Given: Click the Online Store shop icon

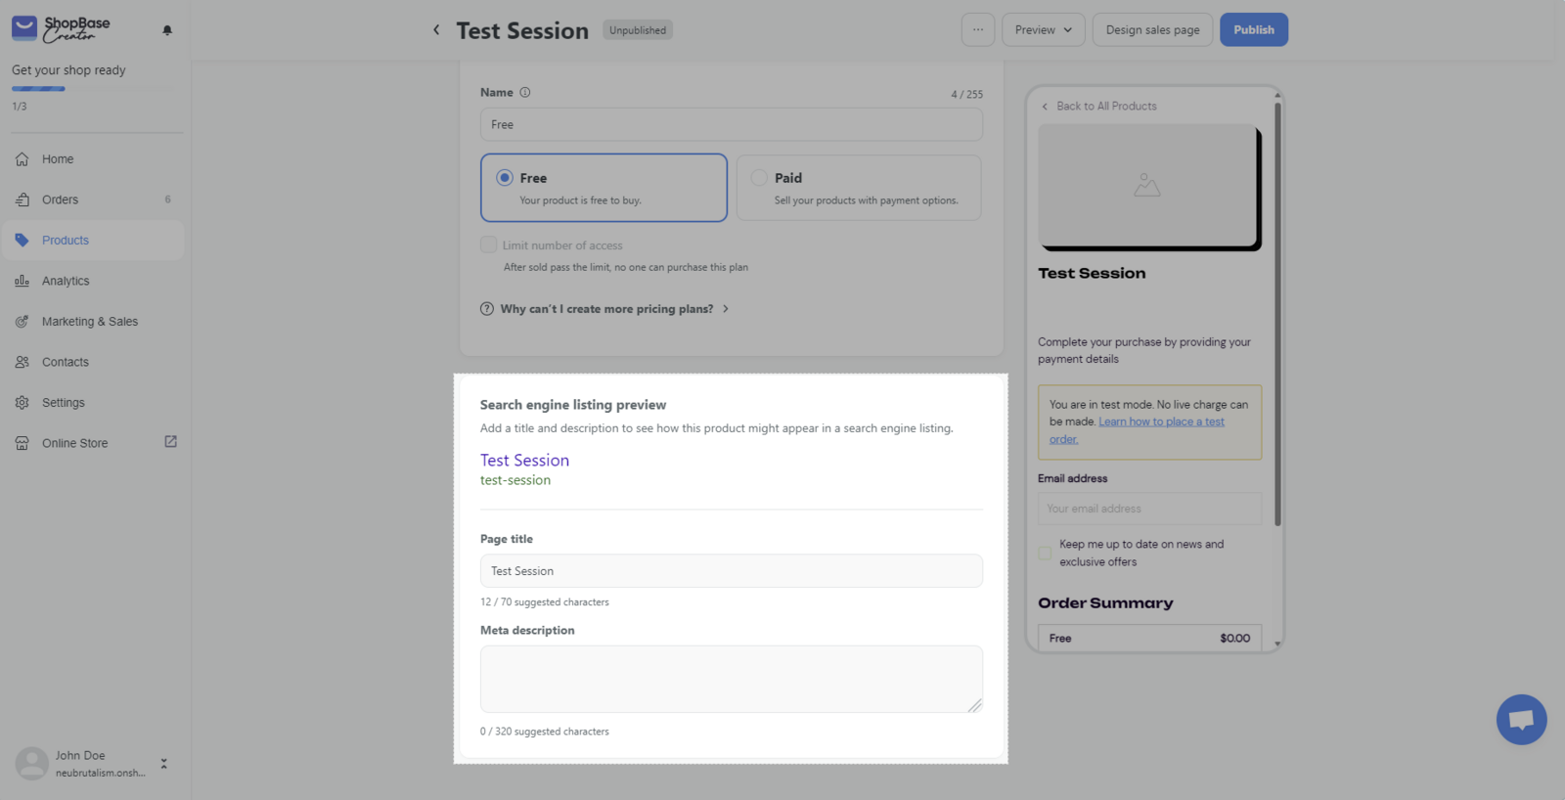Looking at the screenshot, I should click(x=22, y=443).
